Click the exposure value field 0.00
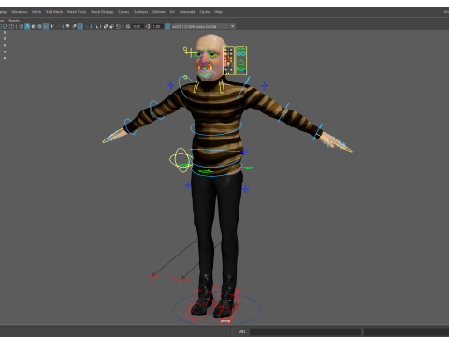The height and width of the screenshot is (337, 449). point(137,27)
